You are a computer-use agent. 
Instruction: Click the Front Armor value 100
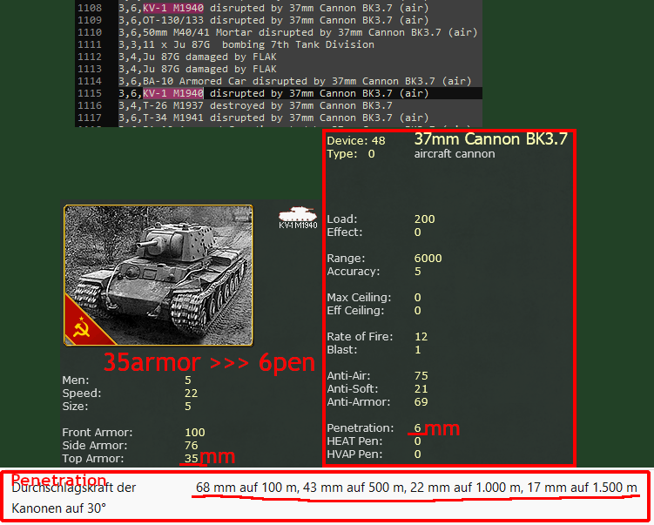[195, 433]
